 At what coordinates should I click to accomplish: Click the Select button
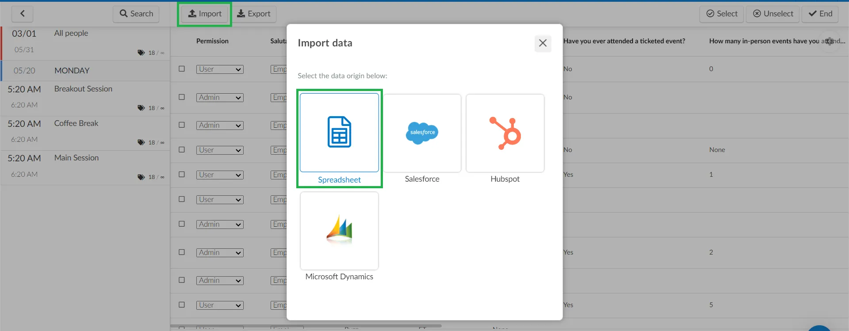coord(722,14)
